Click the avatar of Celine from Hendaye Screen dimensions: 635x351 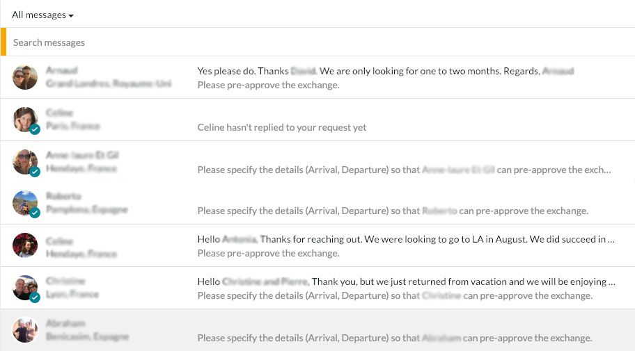pyautogui.click(x=25, y=245)
